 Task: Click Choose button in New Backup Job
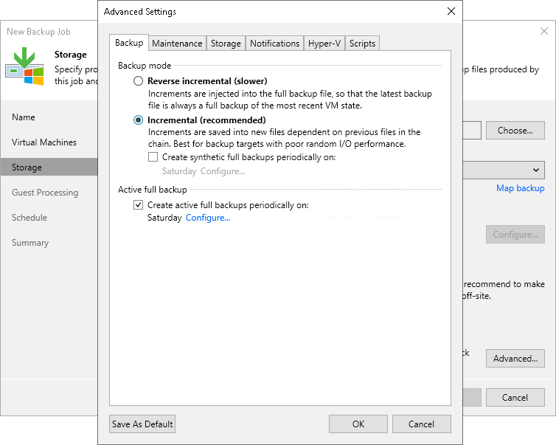click(515, 130)
